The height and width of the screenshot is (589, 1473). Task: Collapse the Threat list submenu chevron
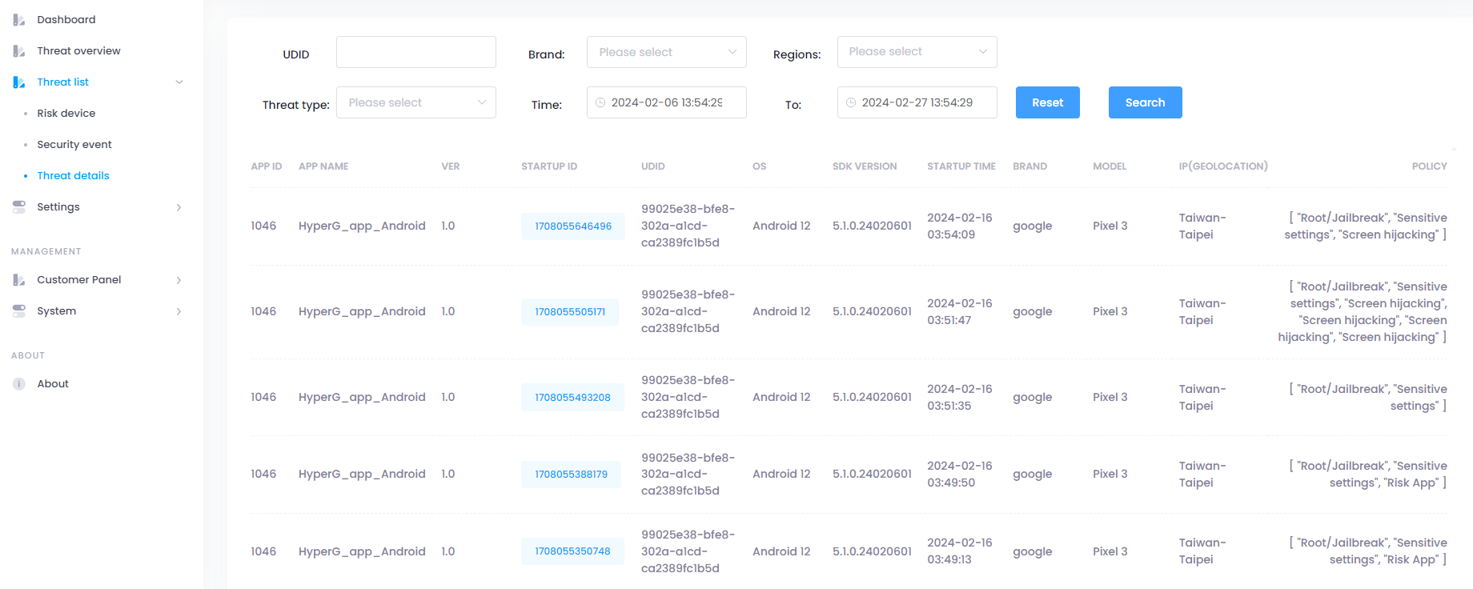pos(179,82)
